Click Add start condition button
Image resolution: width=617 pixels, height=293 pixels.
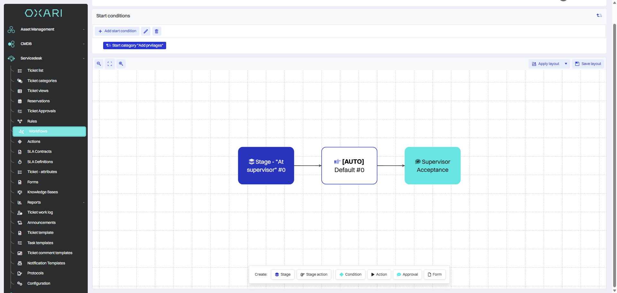pyautogui.click(x=117, y=31)
